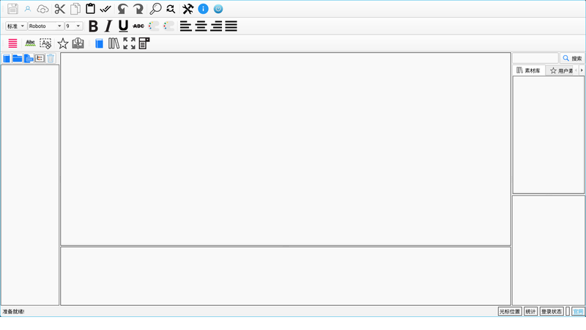Toggle Italic formatting
Image resolution: width=586 pixels, height=330 pixels.
point(108,26)
